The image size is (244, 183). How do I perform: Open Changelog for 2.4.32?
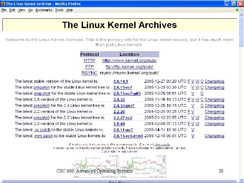point(215,99)
